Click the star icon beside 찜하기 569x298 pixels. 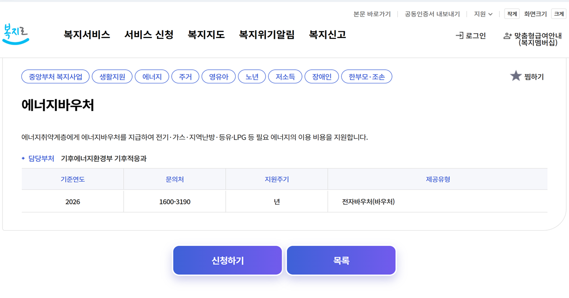(515, 76)
